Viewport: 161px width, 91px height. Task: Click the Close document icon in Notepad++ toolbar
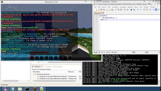tap(107, 10)
